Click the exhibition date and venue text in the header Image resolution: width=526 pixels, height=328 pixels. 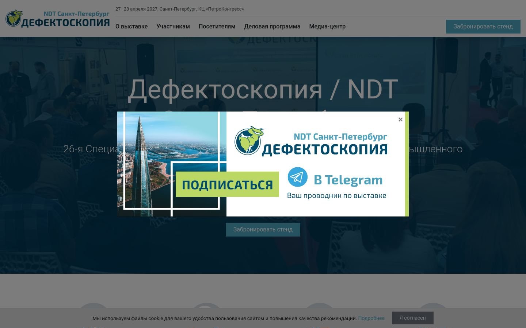(x=180, y=9)
